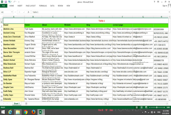This screenshot has width=171, height=115.
Task: Click horizontal scrollbar right arrow
Action: 167,104
